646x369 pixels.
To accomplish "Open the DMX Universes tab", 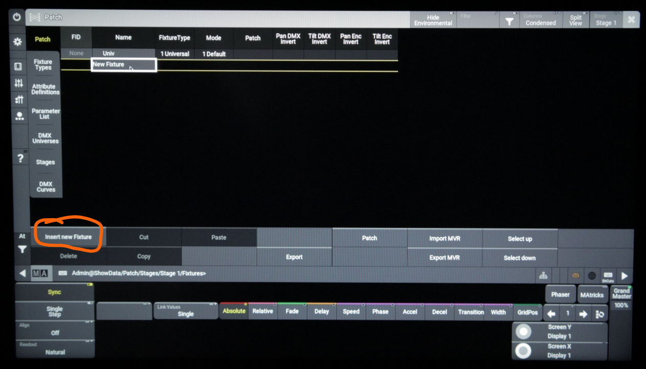I will click(x=45, y=138).
